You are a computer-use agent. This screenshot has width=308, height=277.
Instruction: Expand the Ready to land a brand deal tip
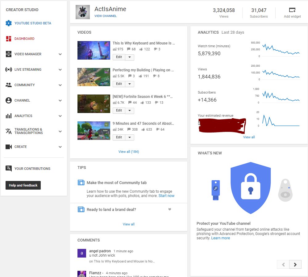pos(170,209)
